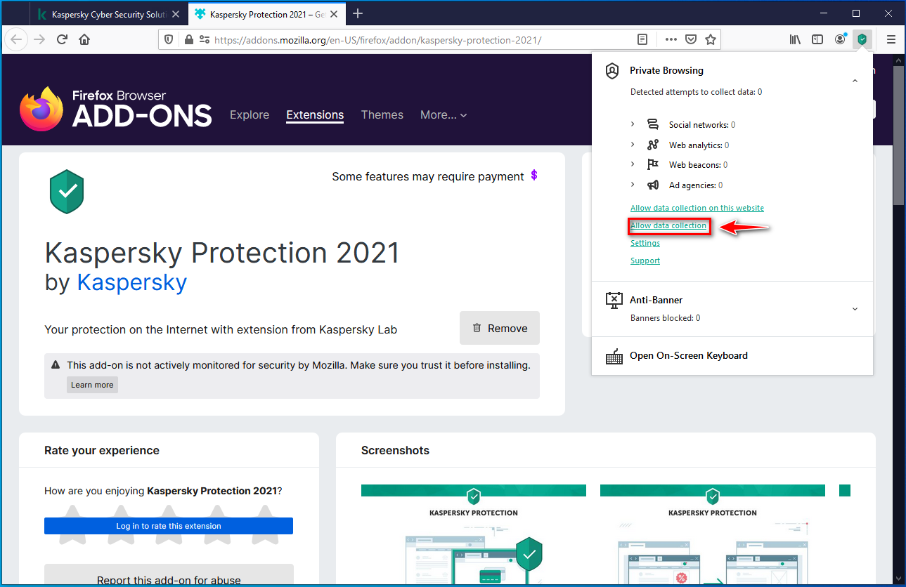The width and height of the screenshot is (906, 587).
Task: Click Detected attempts to collect data text
Action: [x=696, y=92]
